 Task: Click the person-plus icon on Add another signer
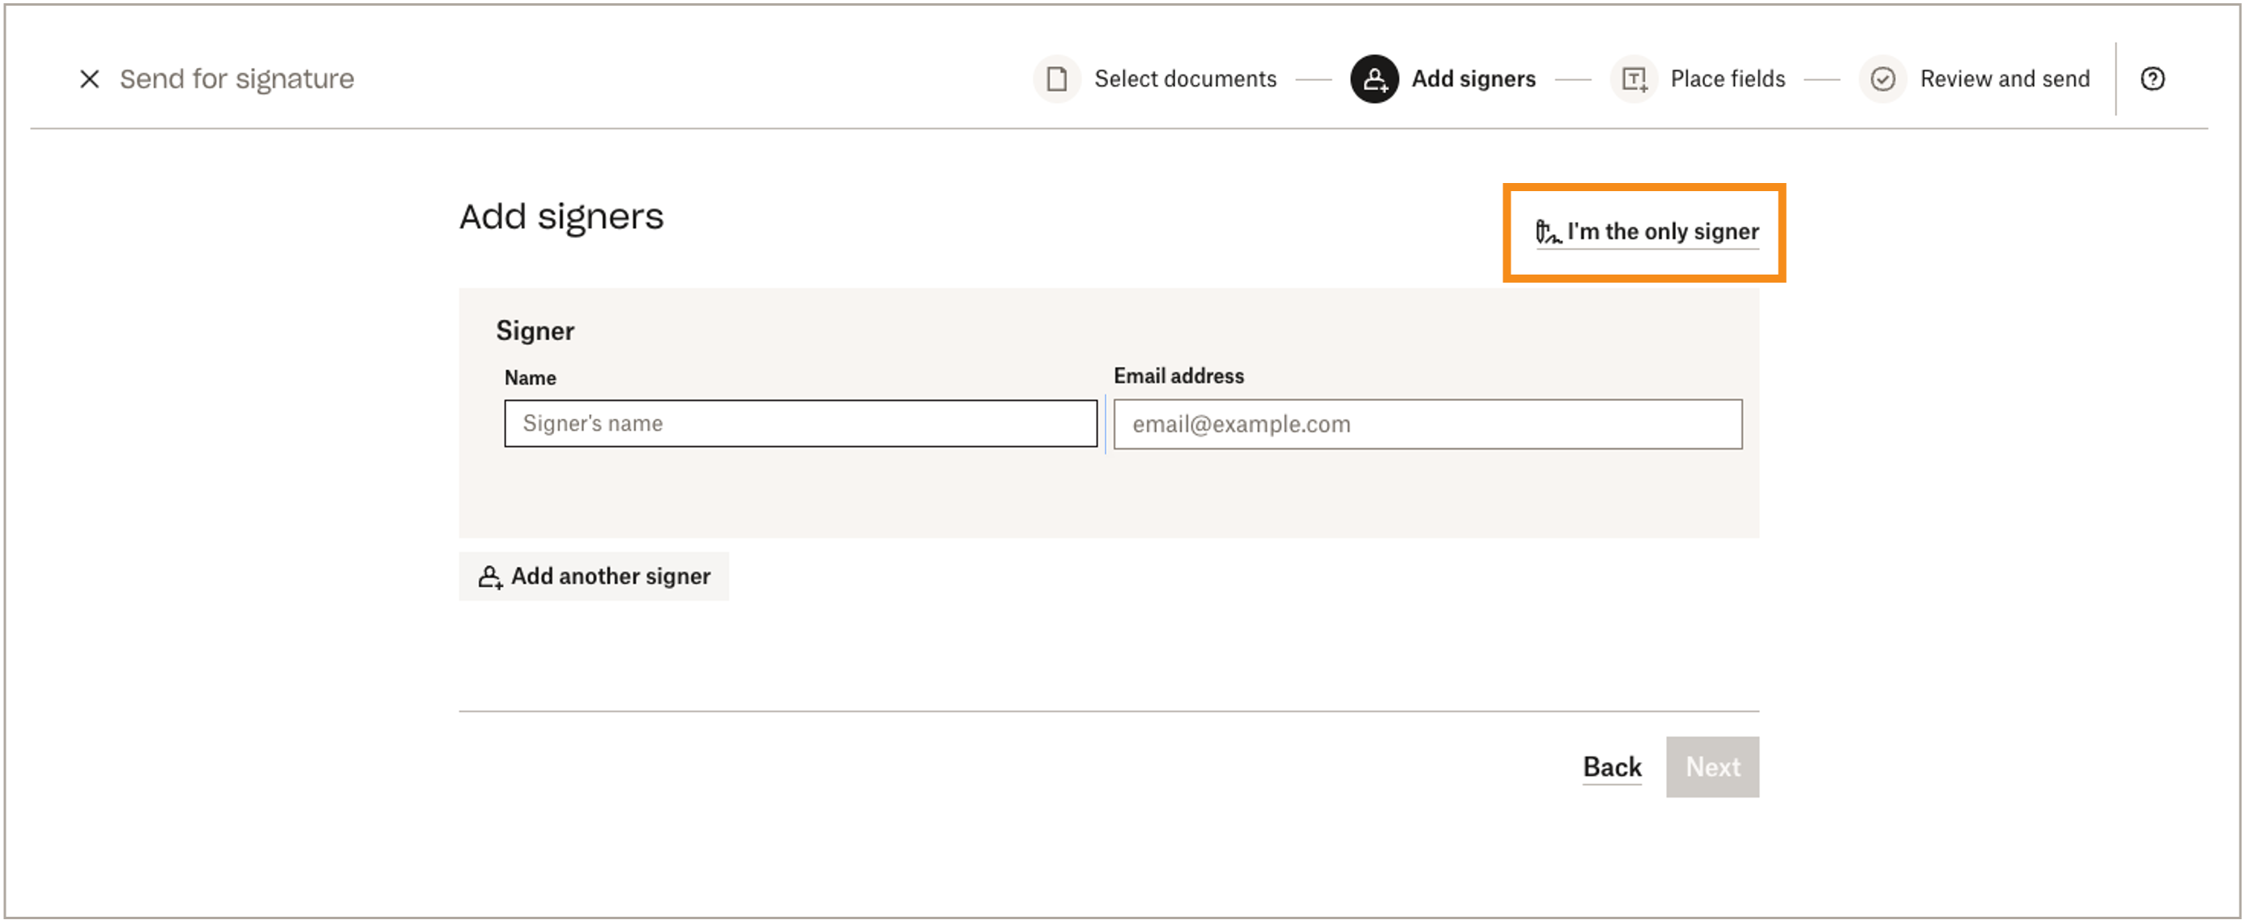tap(490, 577)
